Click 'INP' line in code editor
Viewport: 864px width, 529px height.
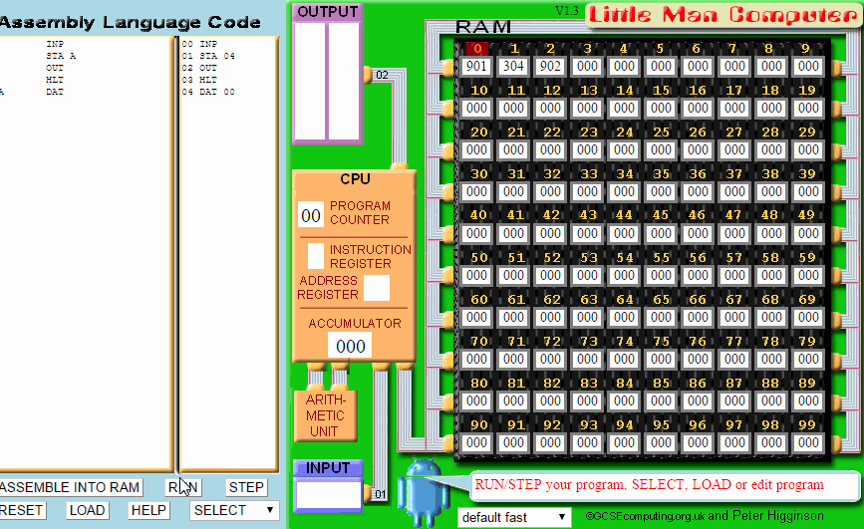pyautogui.click(x=55, y=44)
